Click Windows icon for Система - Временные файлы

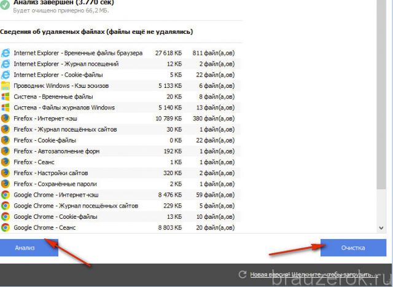coord(6,96)
